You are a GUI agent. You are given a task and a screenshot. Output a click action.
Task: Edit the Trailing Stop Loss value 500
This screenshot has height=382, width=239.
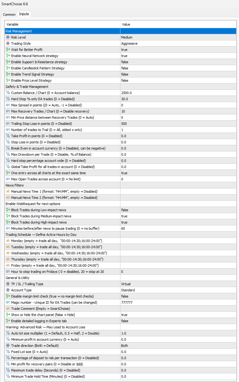pyautogui.click(x=178, y=124)
